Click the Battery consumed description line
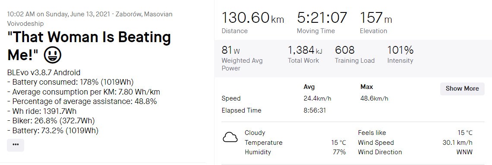This screenshot has height=165, width=492. (x=71, y=82)
